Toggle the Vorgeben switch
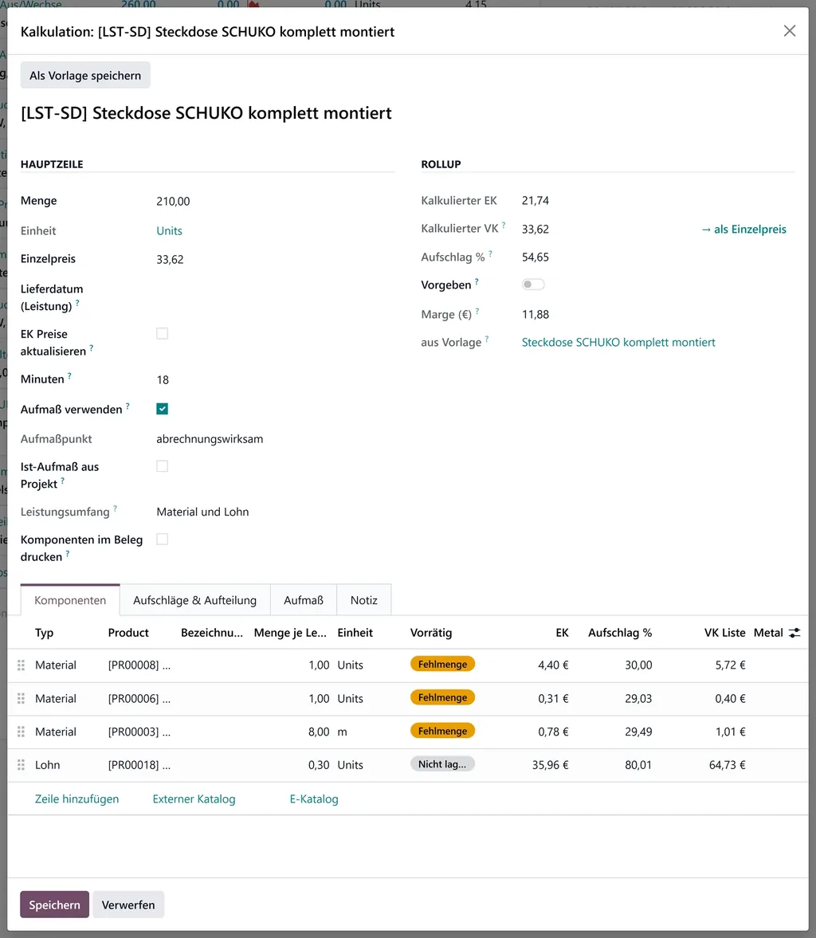 pyautogui.click(x=533, y=285)
